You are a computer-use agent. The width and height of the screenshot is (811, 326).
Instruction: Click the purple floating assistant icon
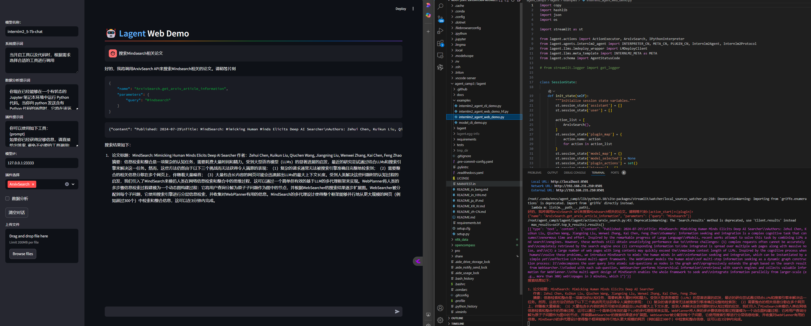coord(418,261)
